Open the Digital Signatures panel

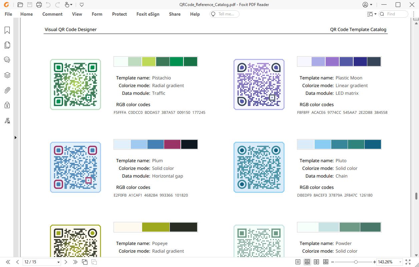tap(7, 120)
